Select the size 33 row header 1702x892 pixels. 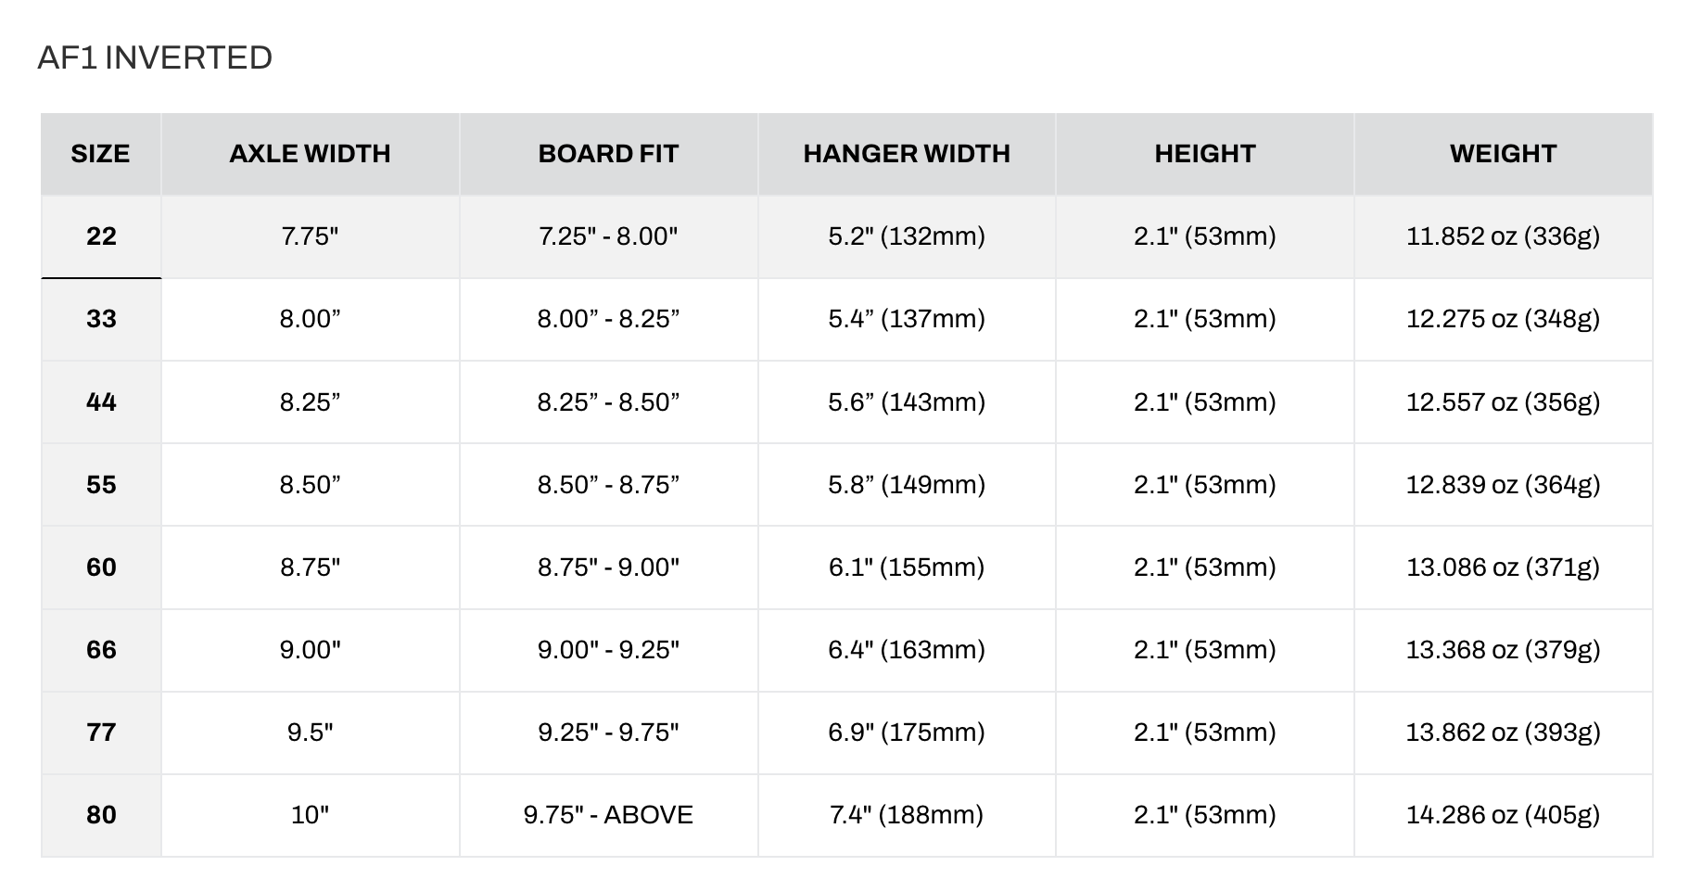click(101, 319)
